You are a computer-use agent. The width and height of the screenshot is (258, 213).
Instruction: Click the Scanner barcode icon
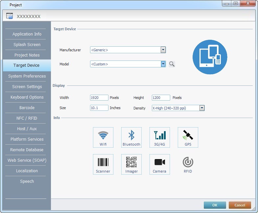pos(103,164)
